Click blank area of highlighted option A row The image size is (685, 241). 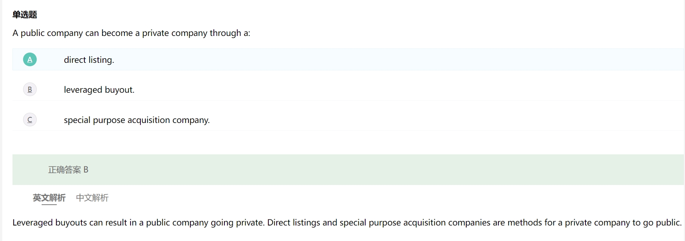(378, 60)
